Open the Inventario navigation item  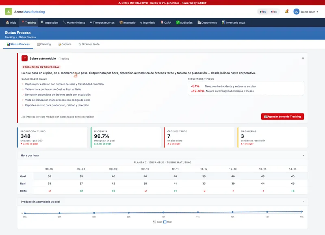(x=128, y=23)
